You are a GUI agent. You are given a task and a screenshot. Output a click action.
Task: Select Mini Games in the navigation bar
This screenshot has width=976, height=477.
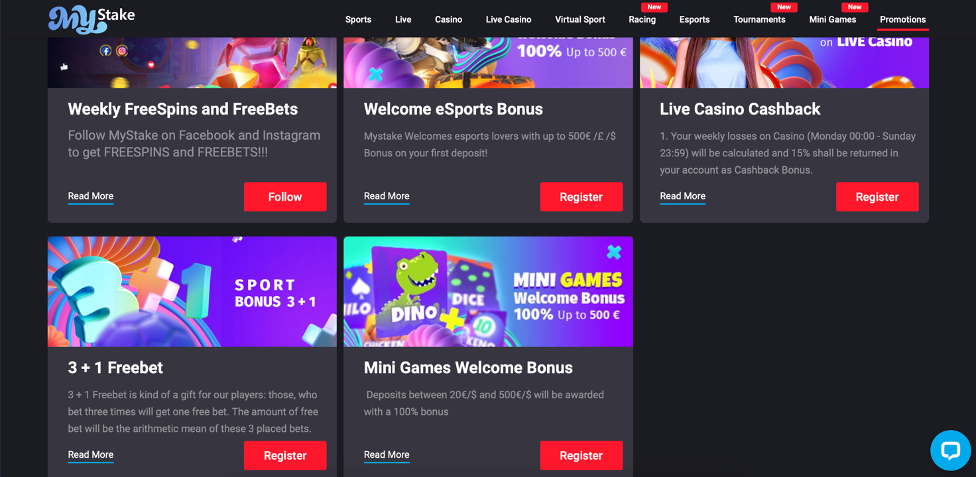point(833,19)
